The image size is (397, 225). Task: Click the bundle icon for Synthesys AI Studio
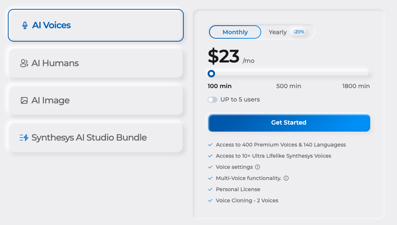click(24, 137)
